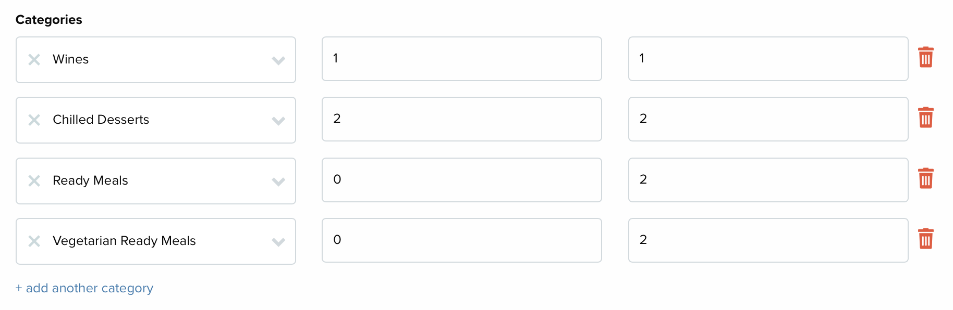Screen dimensions: 953x310
Task: Select the zero field in Ready Meals row
Action: pyautogui.click(x=462, y=180)
